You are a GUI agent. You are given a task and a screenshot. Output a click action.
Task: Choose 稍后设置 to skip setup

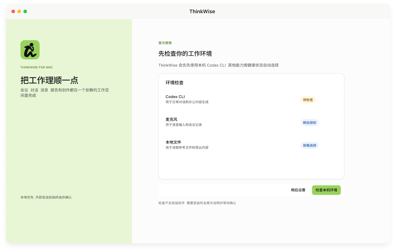coord(298,190)
